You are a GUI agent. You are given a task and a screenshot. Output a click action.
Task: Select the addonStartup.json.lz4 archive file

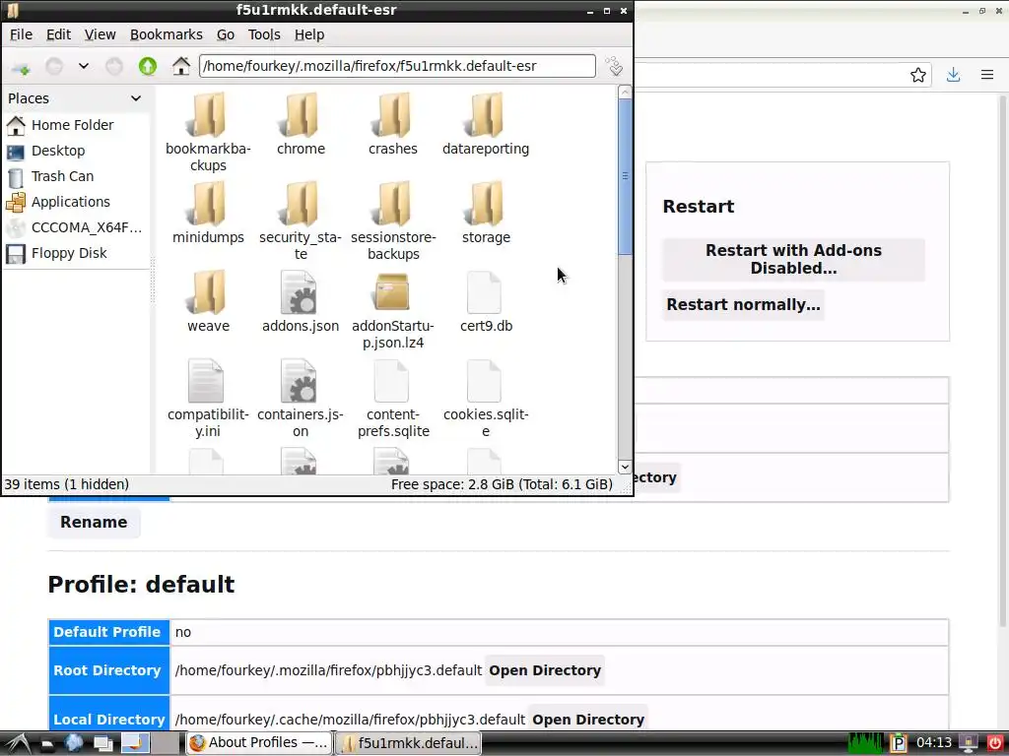point(392,308)
